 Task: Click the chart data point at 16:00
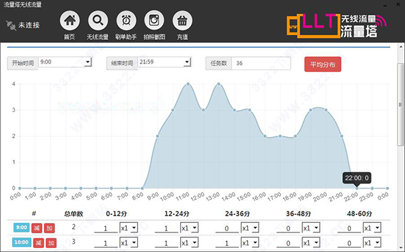pyautogui.click(x=265, y=136)
